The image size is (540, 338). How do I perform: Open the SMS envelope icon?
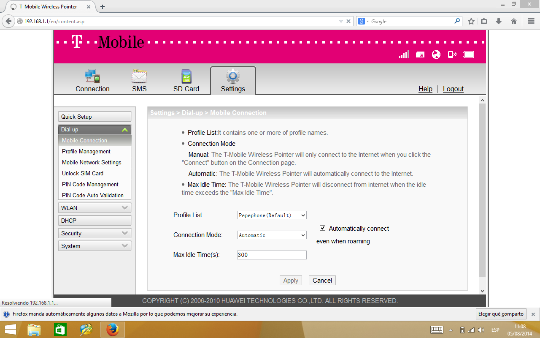click(x=139, y=76)
